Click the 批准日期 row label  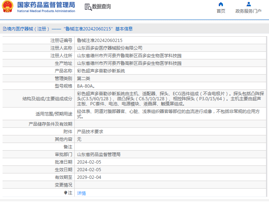coord(63,162)
